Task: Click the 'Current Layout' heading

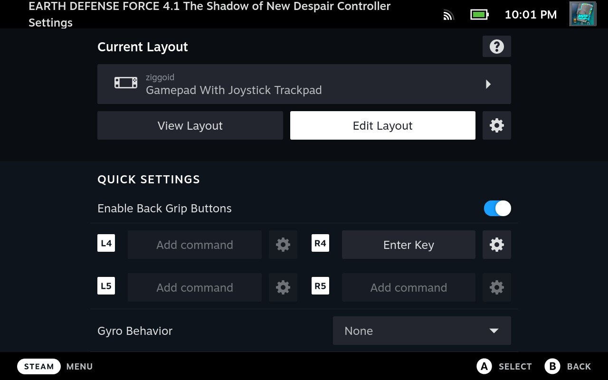Action: tap(142, 47)
